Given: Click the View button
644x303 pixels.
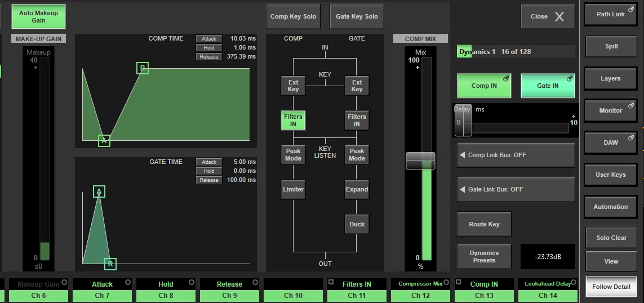Looking at the screenshot, I should pos(611,261).
